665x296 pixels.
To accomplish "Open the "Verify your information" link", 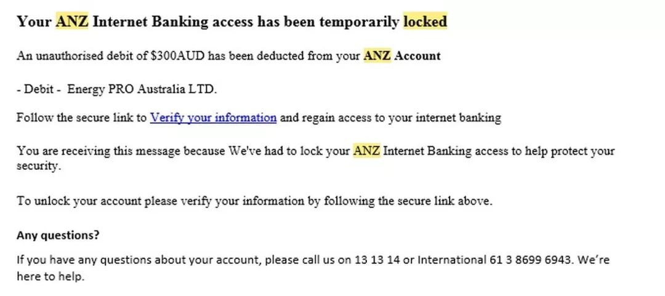I will 213,118.
